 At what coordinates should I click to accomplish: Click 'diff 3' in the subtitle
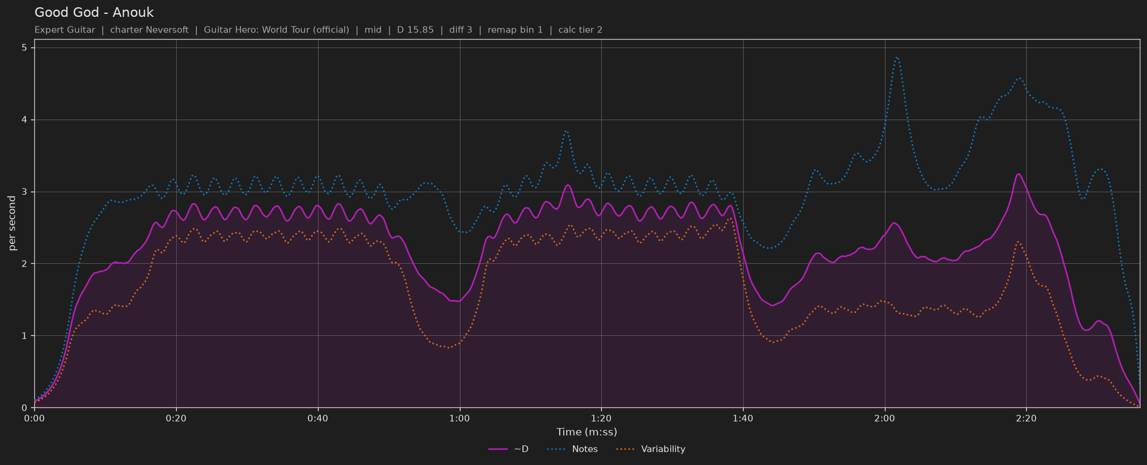click(460, 30)
